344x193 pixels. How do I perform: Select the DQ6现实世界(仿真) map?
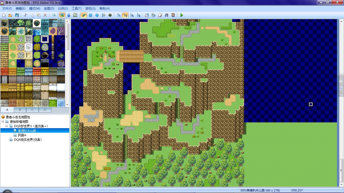[28, 140]
